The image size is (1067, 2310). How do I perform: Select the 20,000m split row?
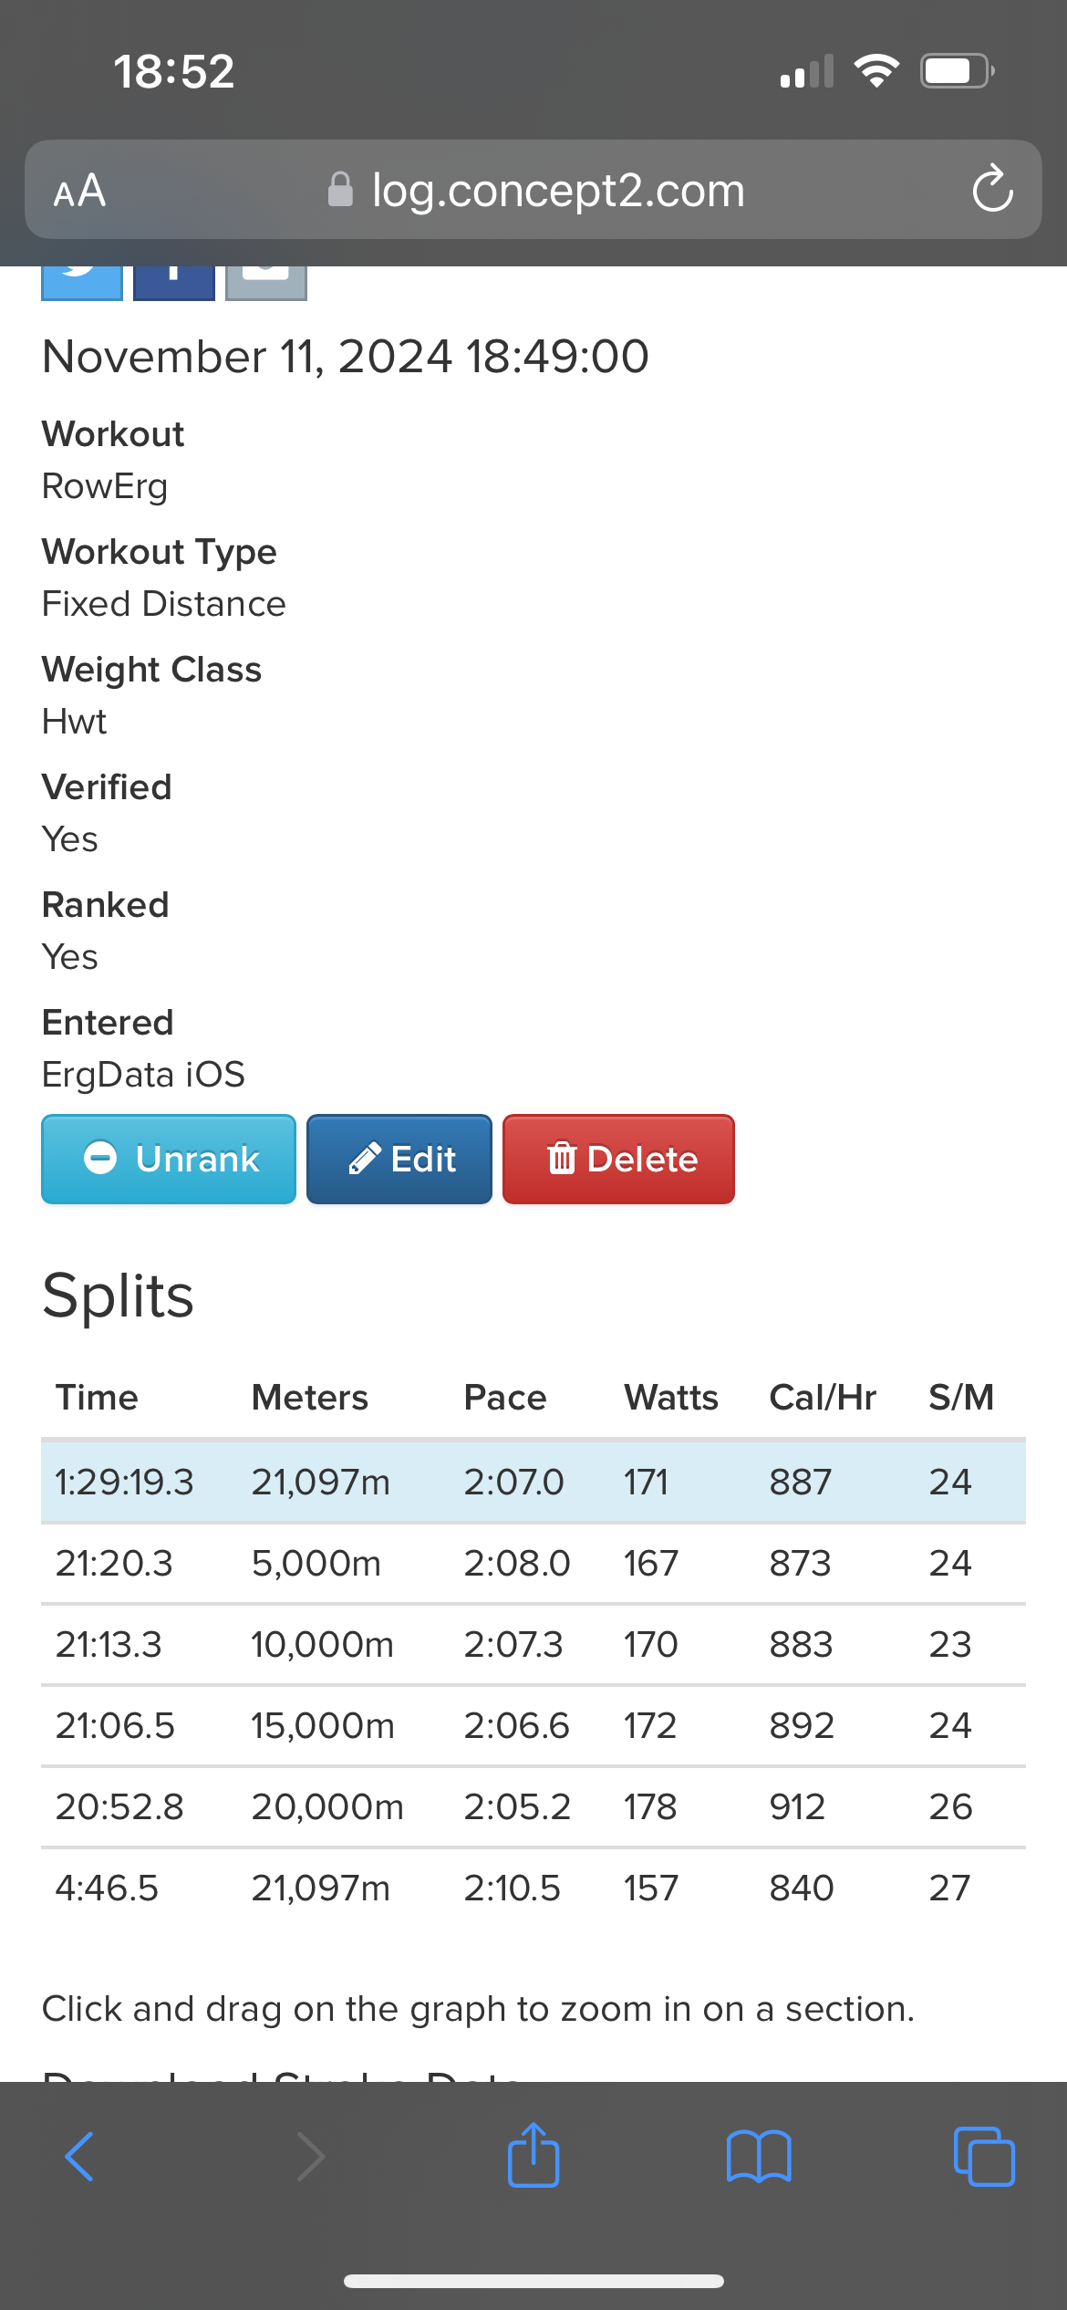pyautogui.click(x=533, y=1807)
